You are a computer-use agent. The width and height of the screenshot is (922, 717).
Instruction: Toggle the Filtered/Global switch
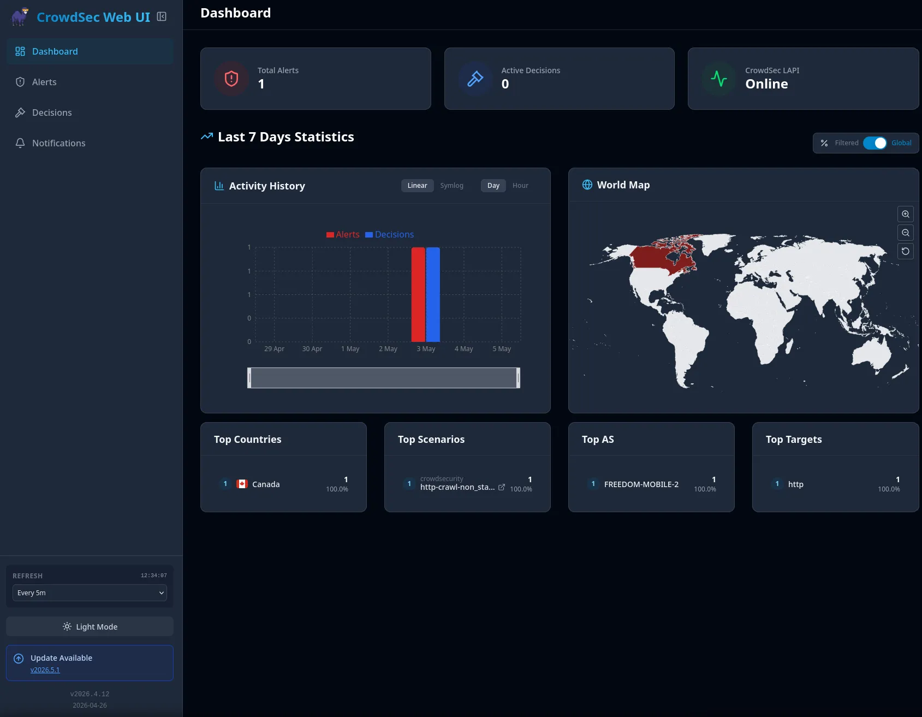pyautogui.click(x=875, y=143)
